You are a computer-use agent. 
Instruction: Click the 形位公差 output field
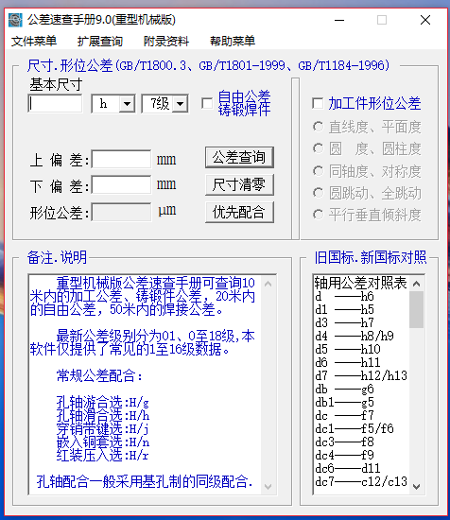coord(121,212)
